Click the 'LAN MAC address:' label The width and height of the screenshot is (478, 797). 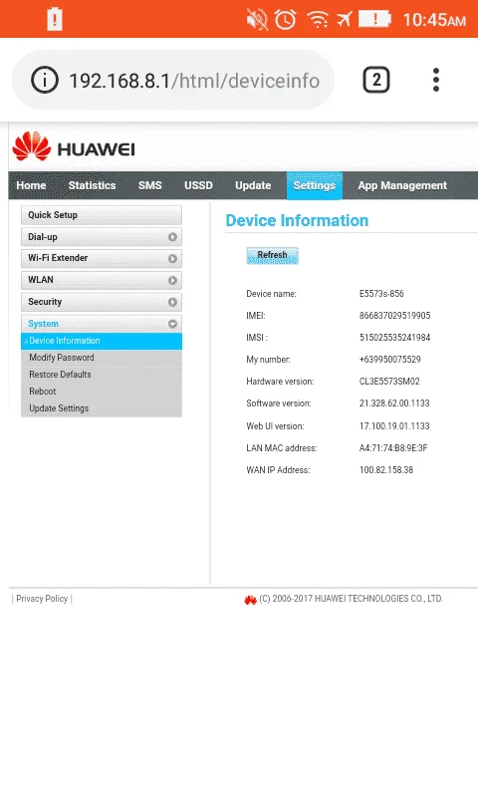tap(282, 447)
